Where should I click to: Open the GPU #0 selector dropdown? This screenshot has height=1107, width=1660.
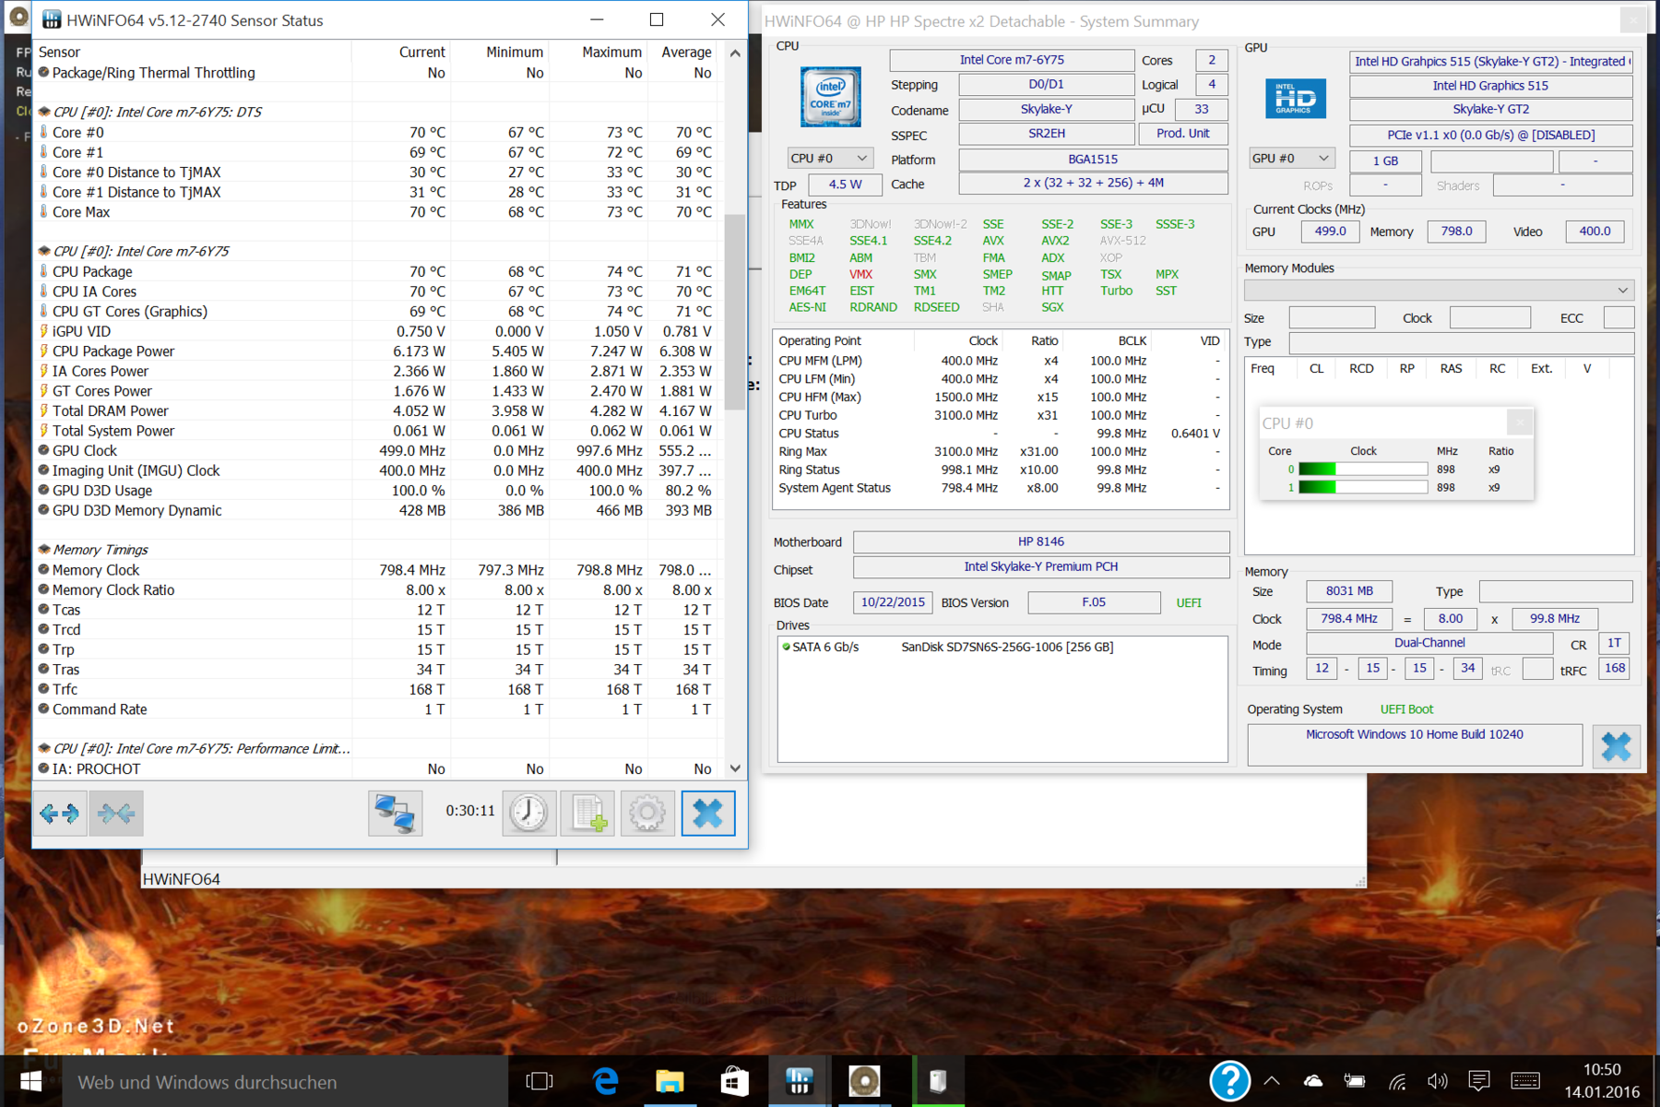click(1291, 158)
